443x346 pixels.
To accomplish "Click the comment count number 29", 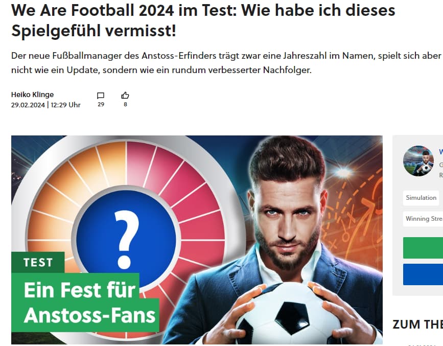I will click(x=101, y=104).
